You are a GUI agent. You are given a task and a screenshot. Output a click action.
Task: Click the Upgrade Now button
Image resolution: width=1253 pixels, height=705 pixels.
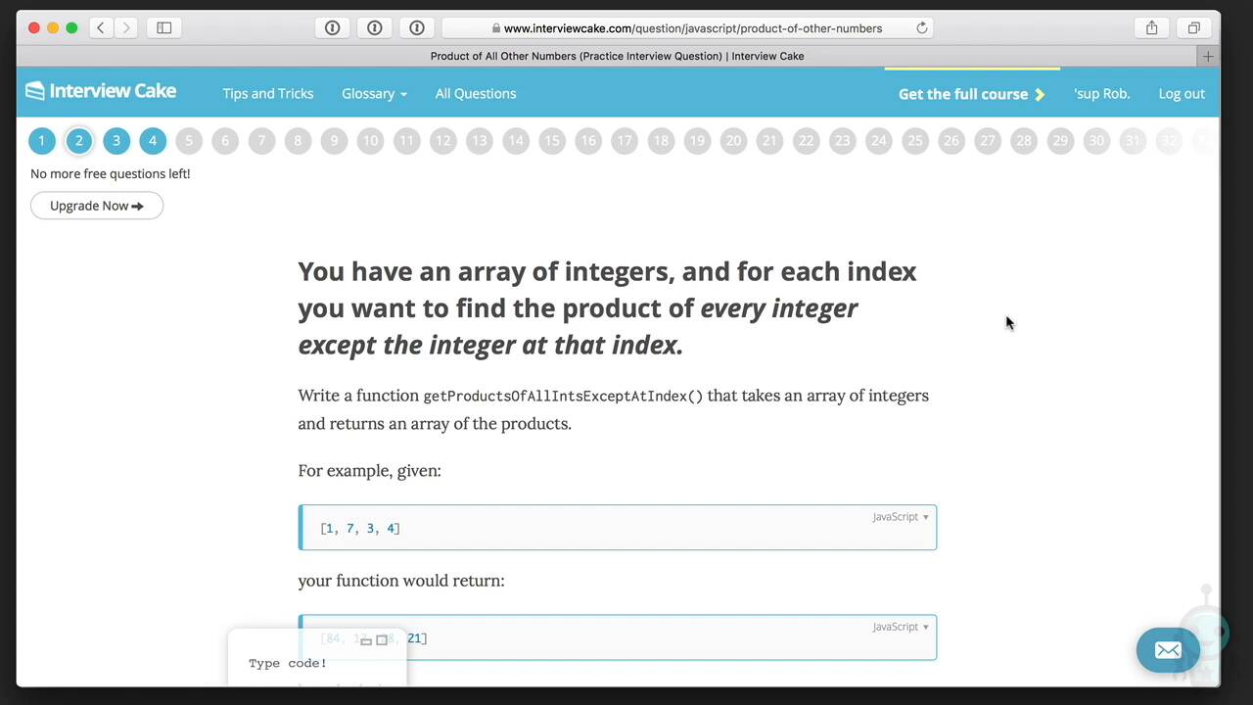point(97,206)
